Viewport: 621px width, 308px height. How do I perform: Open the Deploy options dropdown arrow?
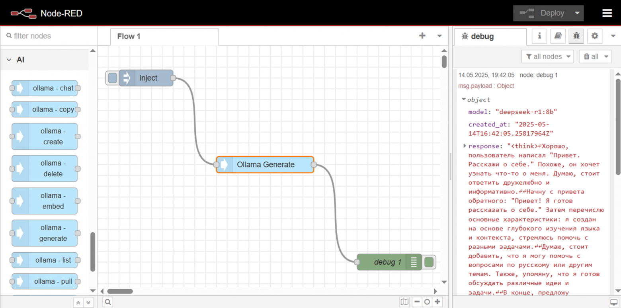pyautogui.click(x=577, y=13)
